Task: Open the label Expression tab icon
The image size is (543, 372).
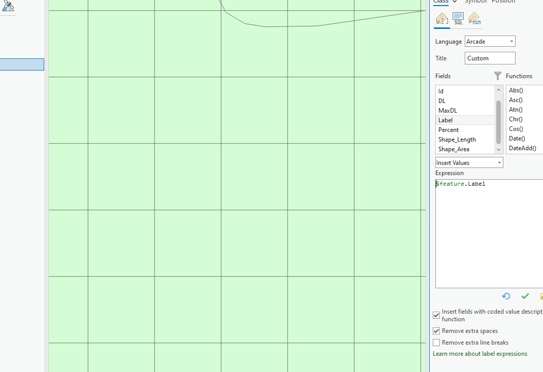Action: click(x=441, y=19)
